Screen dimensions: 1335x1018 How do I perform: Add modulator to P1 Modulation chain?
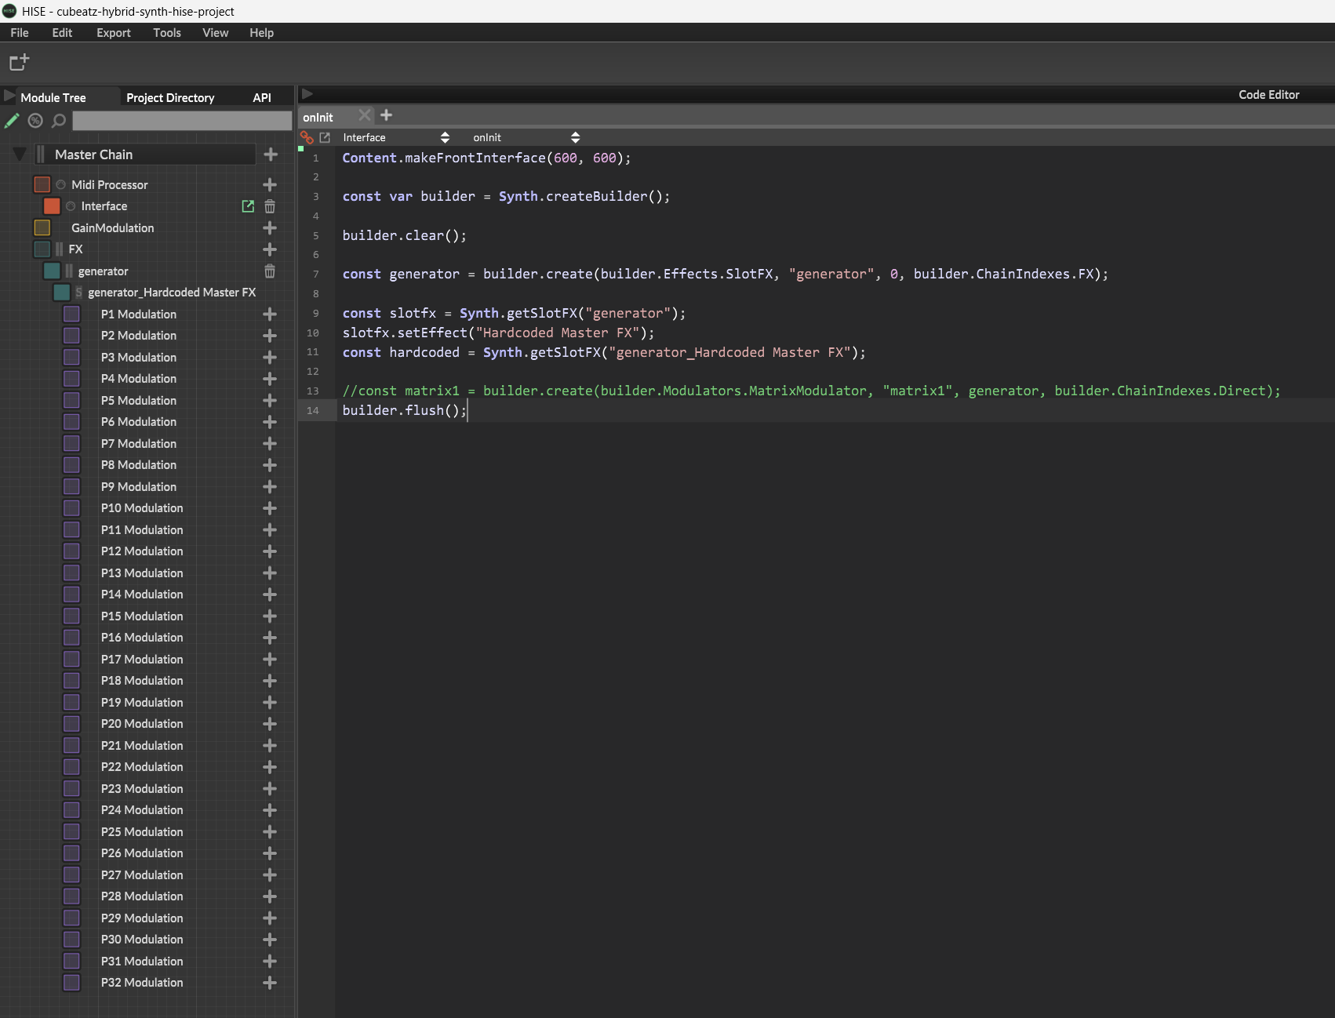270,314
